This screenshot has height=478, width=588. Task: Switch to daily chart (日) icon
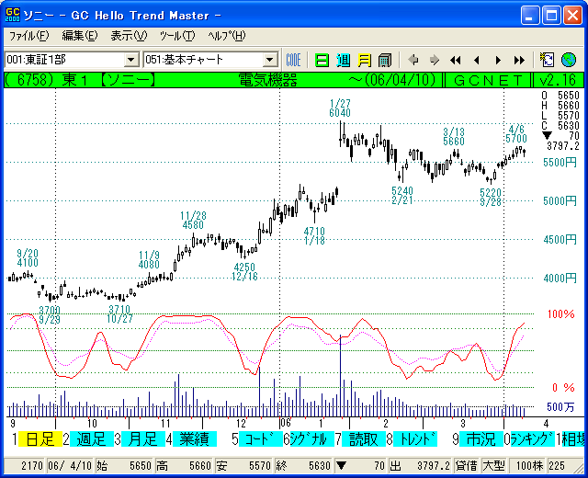[x=322, y=60]
